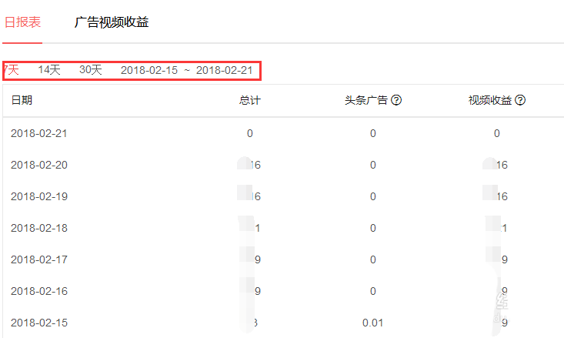Choose the 30天 time range filter
Screen dimensions: 564x338
(91, 70)
